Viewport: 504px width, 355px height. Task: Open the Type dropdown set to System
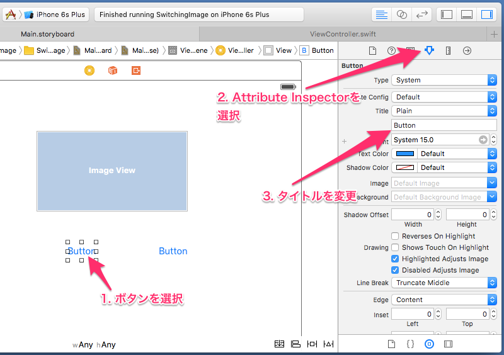[x=444, y=80]
